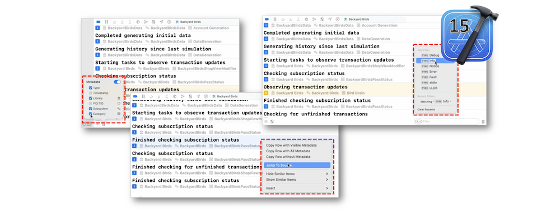This screenshot has width=560, height=211.
Task: Open Backyard Birds process selector in context menu window
Action: tap(226, 96)
